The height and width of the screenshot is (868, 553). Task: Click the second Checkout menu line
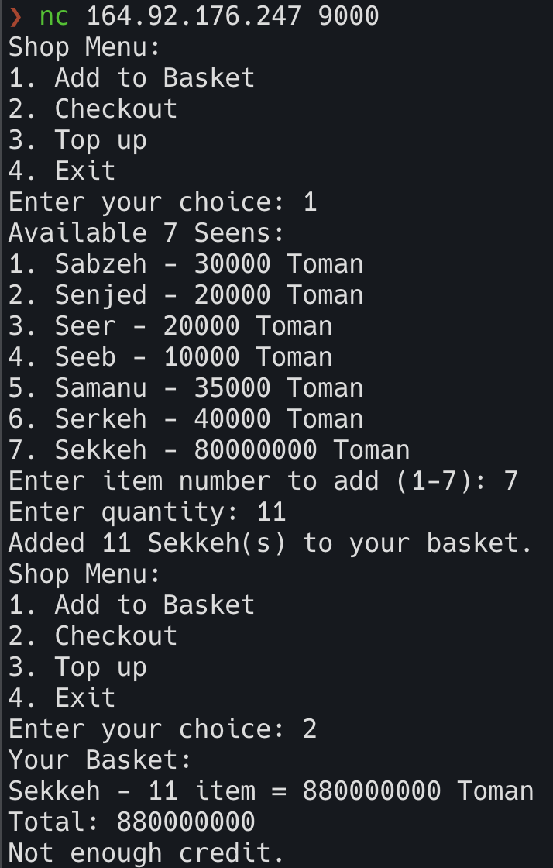pyautogui.click(x=93, y=635)
